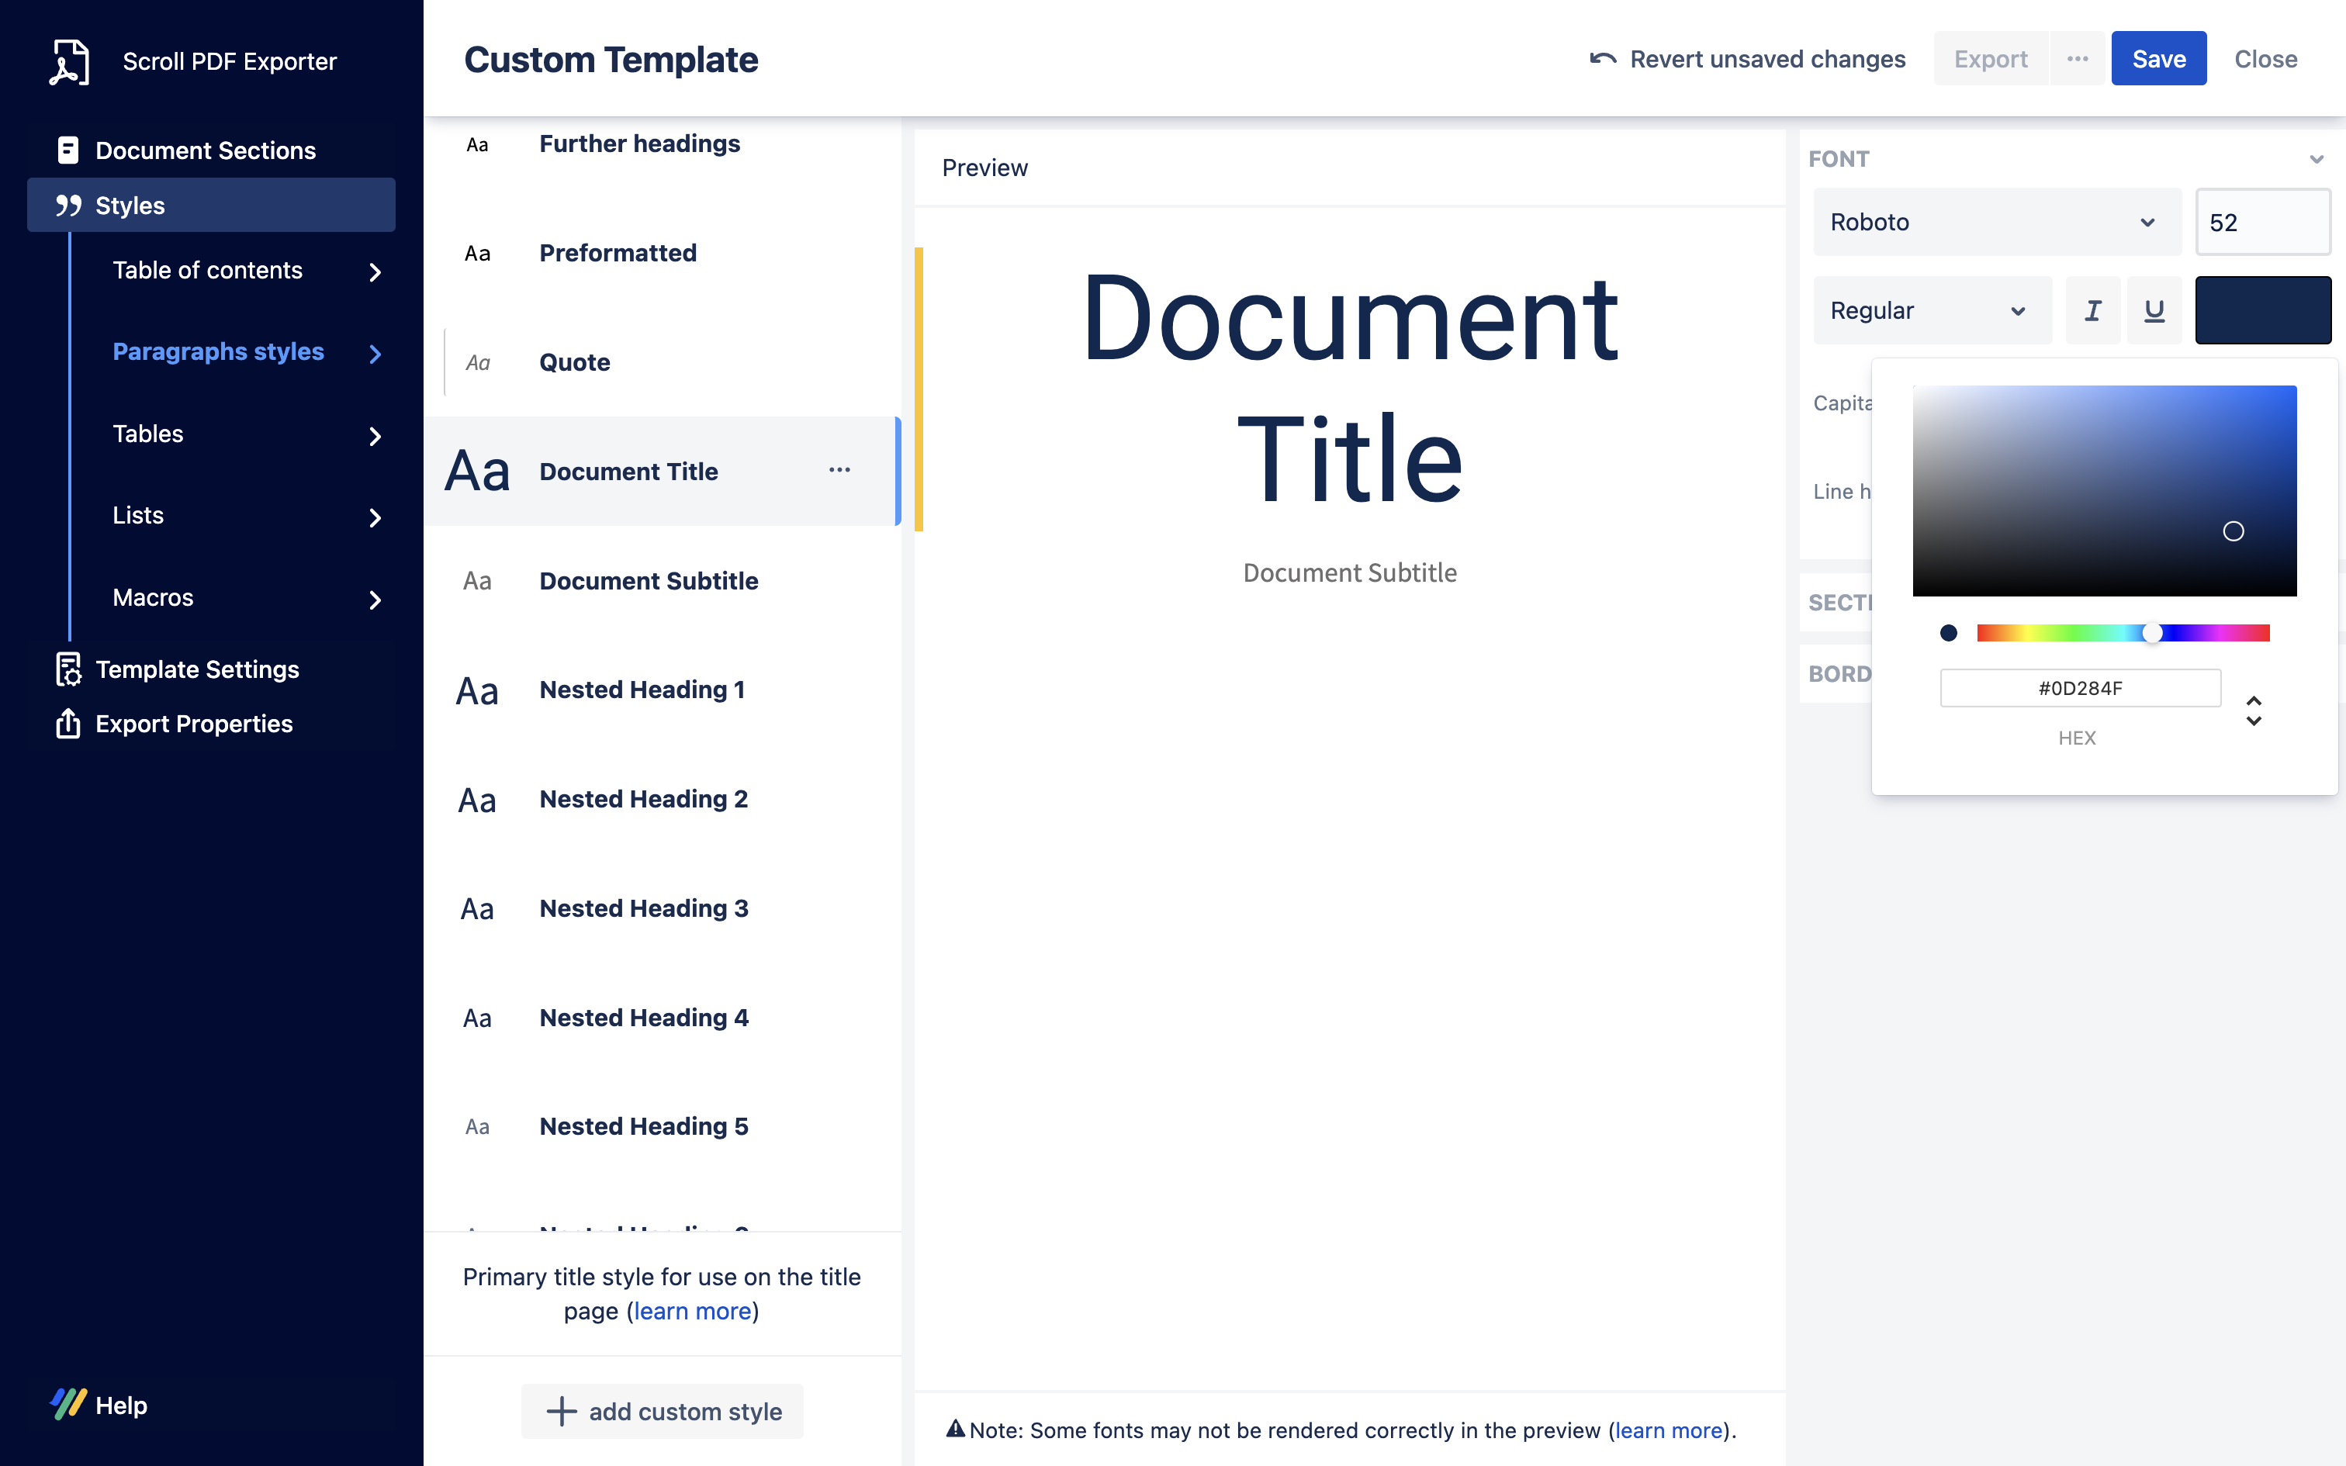
Task: Click the revert unsaved changes arrow icon
Action: pyautogui.click(x=1601, y=59)
